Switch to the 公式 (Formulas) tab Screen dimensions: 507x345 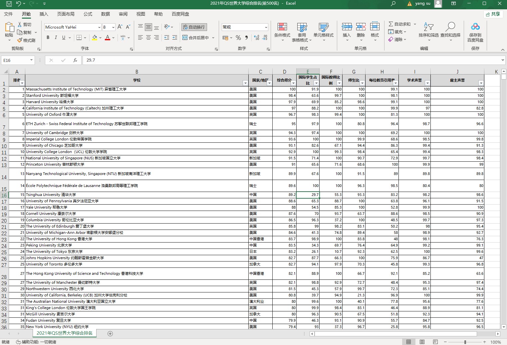[x=88, y=14]
